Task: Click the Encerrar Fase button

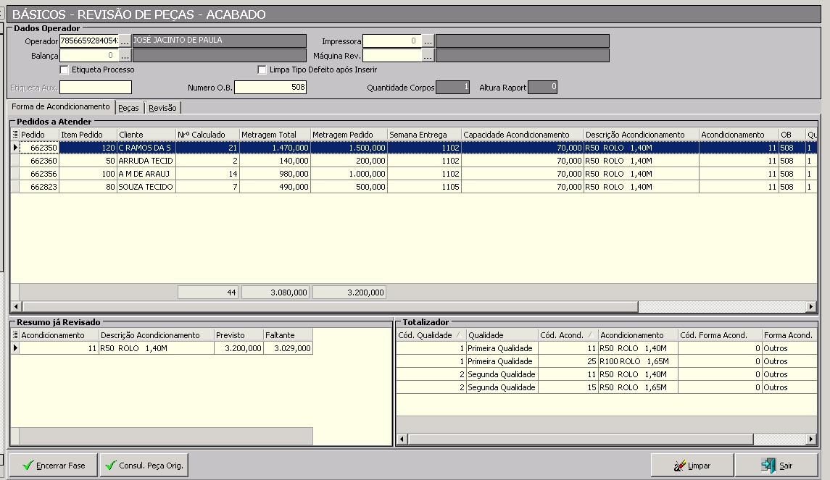Action: [53, 466]
